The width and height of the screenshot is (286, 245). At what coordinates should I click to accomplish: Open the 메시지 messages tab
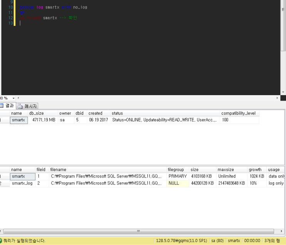pos(27,106)
